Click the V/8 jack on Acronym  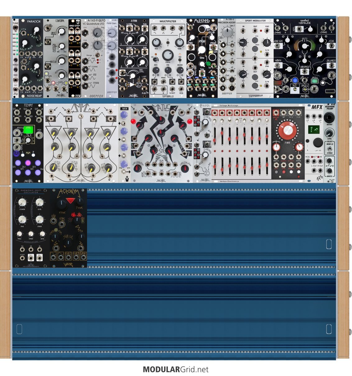pyautogui.click(x=54, y=221)
